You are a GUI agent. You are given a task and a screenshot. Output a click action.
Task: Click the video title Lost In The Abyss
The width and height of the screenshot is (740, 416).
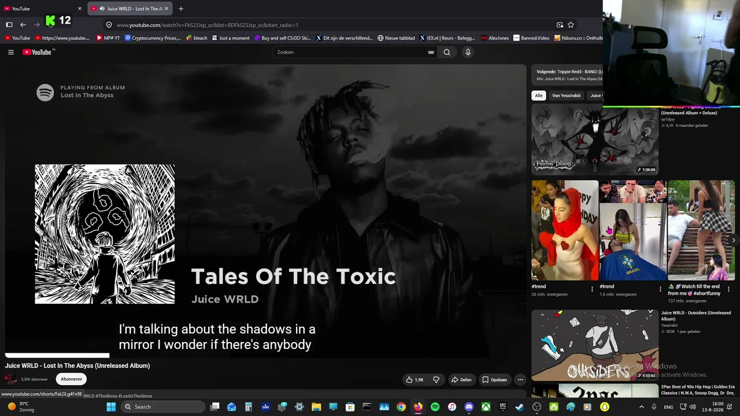(x=77, y=366)
